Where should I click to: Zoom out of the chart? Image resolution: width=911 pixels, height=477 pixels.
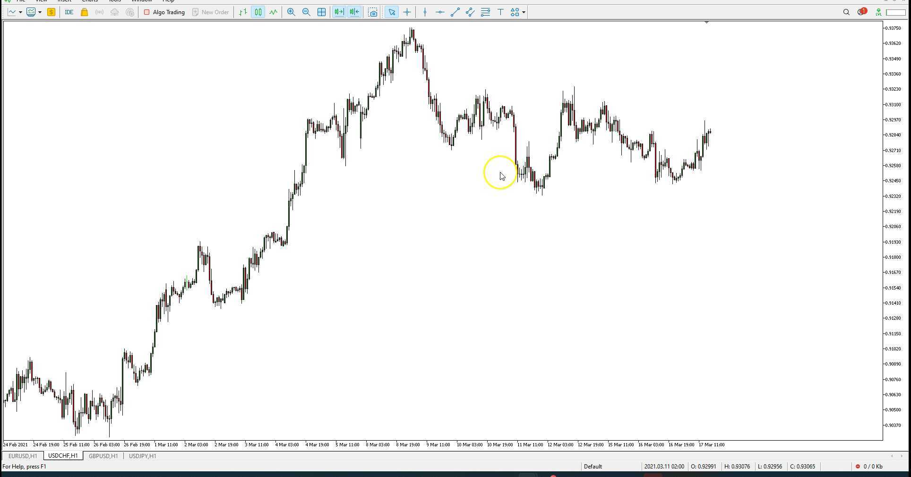(x=306, y=12)
